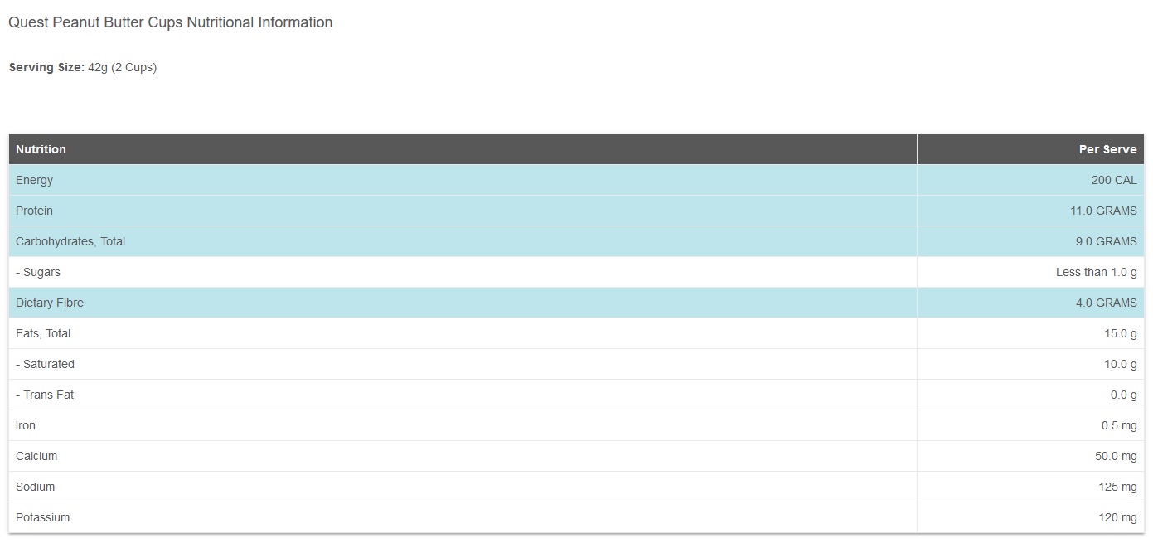Click the Nutrition column header
Image resolution: width=1153 pixels, height=548 pixels.
click(x=41, y=149)
